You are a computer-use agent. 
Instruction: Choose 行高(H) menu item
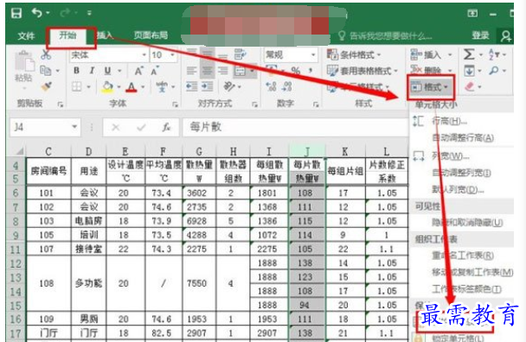click(450, 121)
